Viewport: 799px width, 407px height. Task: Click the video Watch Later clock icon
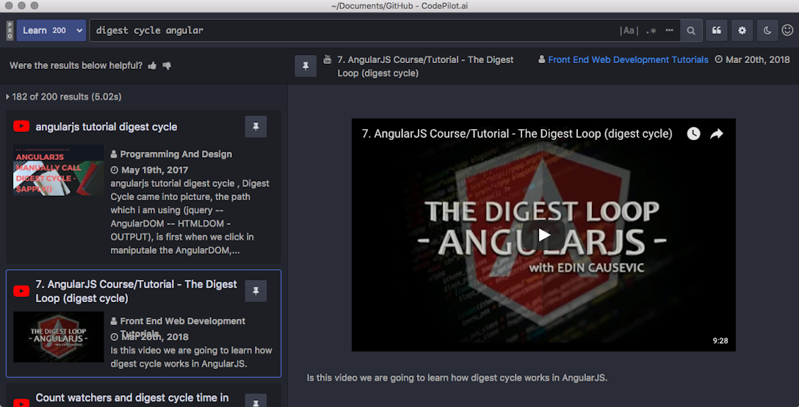click(693, 133)
